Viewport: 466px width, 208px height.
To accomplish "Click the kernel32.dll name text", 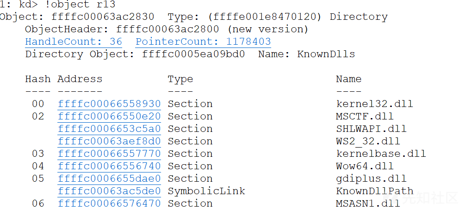I will (374, 104).
